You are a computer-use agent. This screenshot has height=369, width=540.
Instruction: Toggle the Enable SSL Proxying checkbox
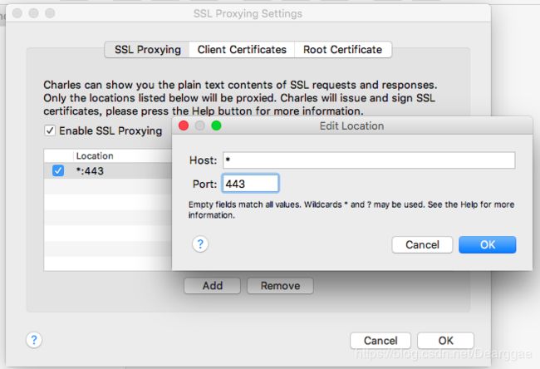tap(50, 130)
